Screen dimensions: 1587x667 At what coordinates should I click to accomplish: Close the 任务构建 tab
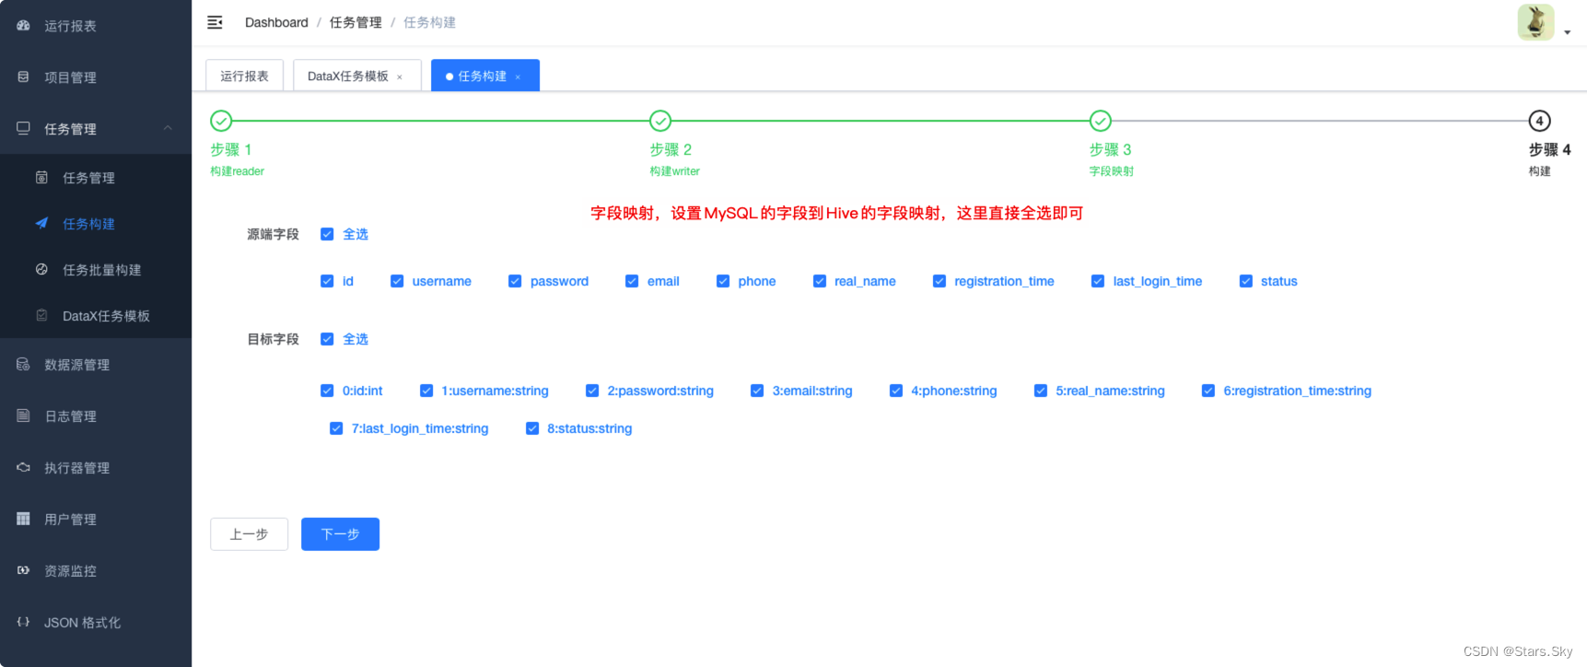click(518, 77)
